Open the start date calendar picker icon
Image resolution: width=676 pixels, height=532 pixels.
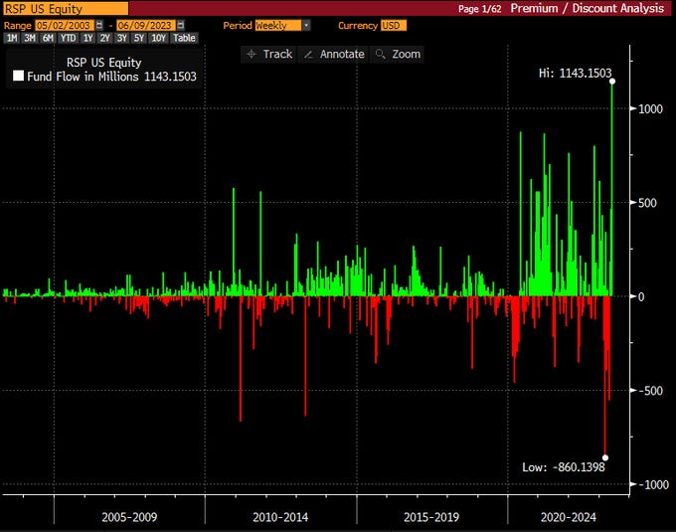click(x=99, y=25)
